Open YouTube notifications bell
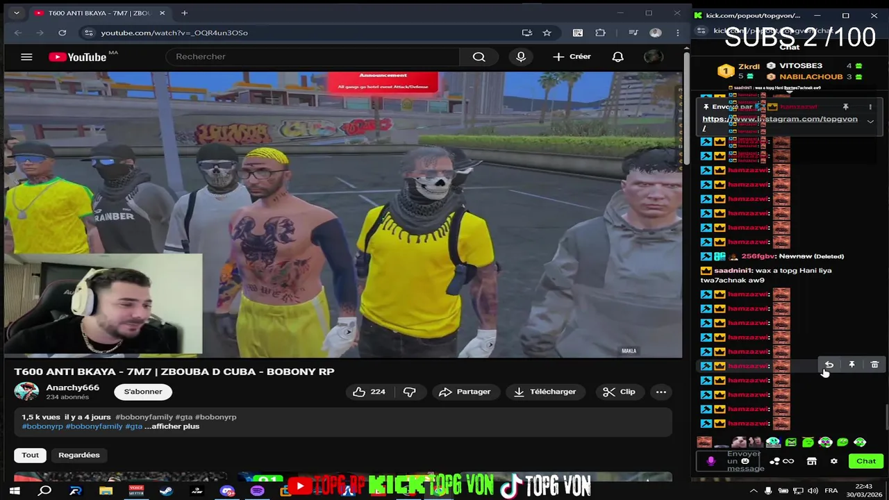889x500 pixels. point(617,57)
